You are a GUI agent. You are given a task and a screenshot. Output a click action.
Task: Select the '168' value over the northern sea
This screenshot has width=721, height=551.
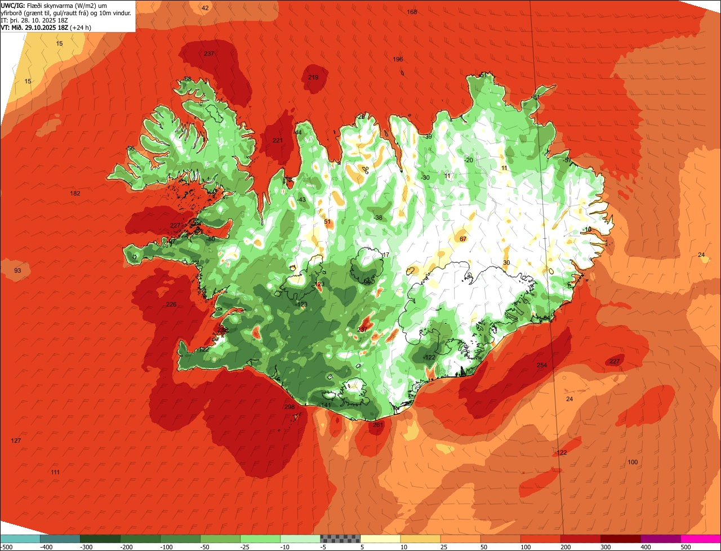tap(412, 12)
